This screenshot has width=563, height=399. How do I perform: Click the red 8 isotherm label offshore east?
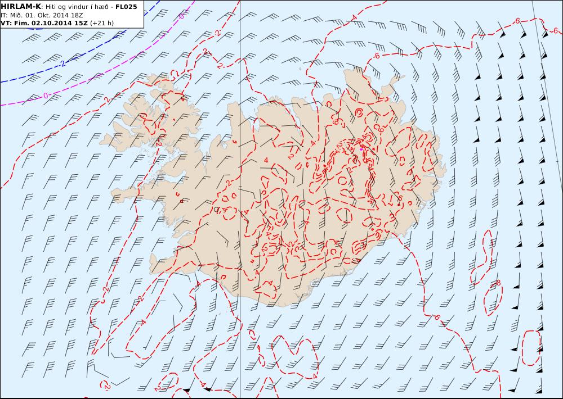click(x=498, y=283)
